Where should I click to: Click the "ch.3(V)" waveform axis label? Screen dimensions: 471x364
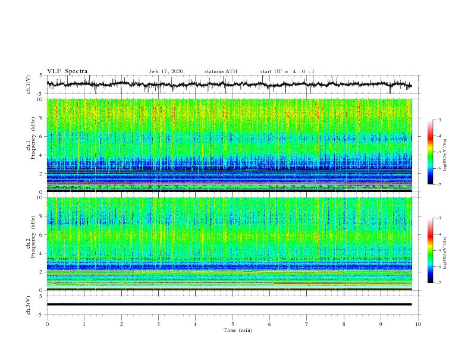pyautogui.click(x=29, y=305)
